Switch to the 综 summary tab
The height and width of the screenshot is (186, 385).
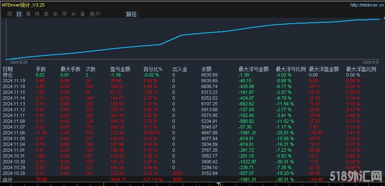point(10,14)
